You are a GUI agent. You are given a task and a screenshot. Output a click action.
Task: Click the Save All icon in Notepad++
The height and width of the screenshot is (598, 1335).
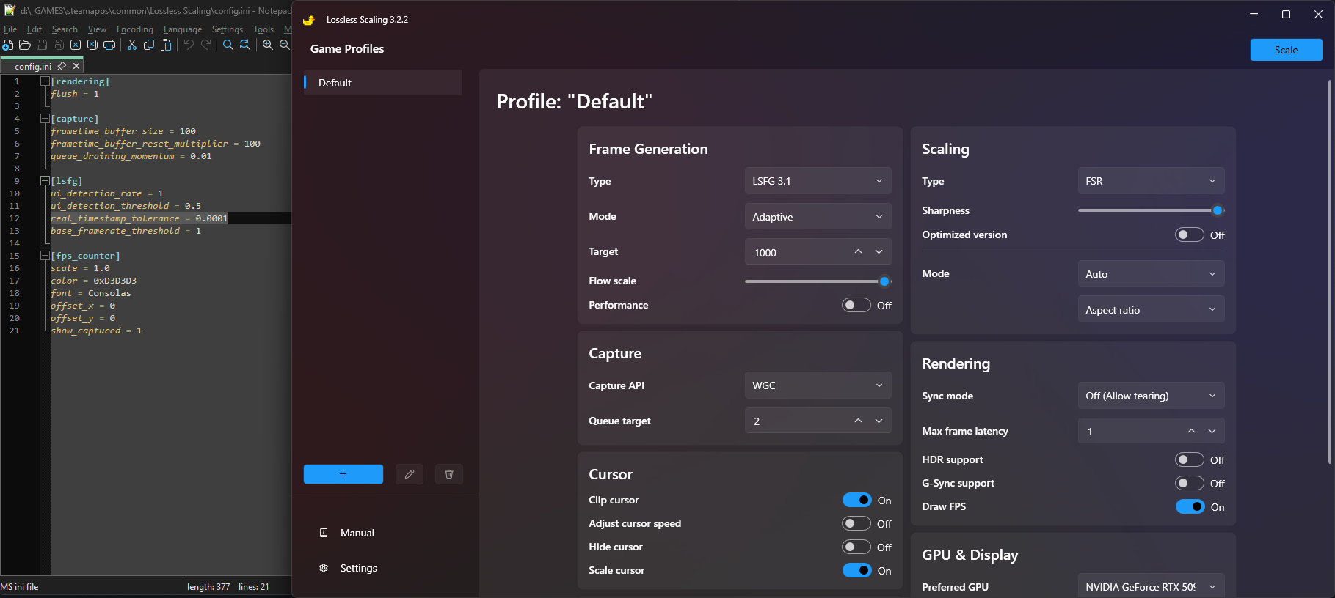tap(59, 45)
